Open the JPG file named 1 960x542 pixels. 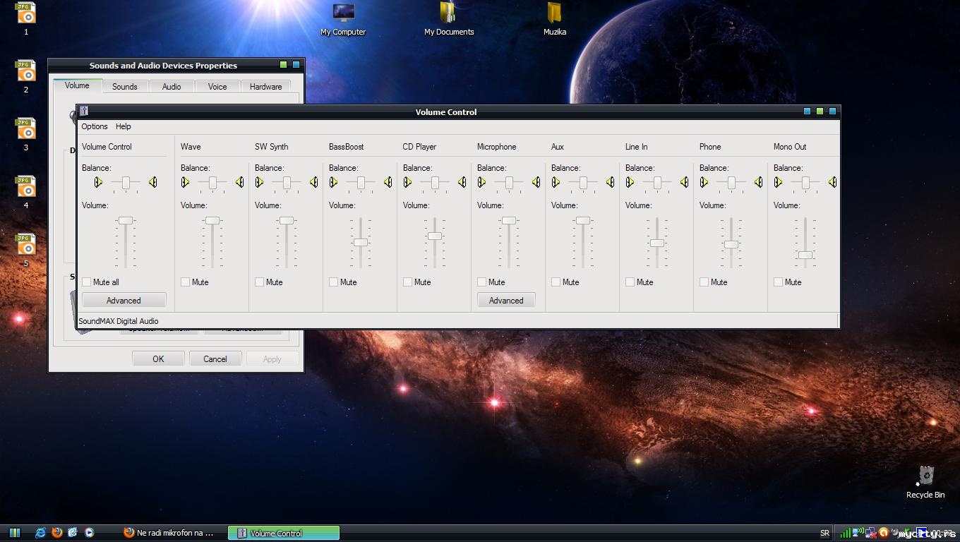point(26,13)
